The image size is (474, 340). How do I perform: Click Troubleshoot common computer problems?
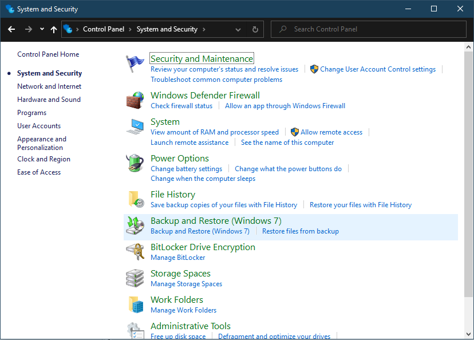tap(216, 80)
